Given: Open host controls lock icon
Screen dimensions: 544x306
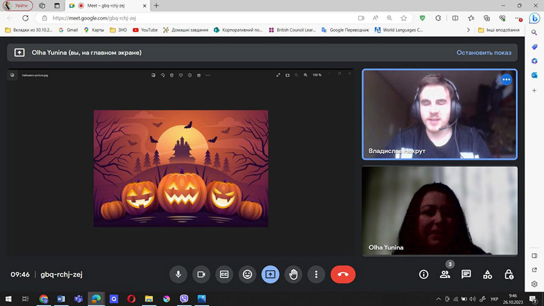Looking at the screenshot, I should pos(509,275).
